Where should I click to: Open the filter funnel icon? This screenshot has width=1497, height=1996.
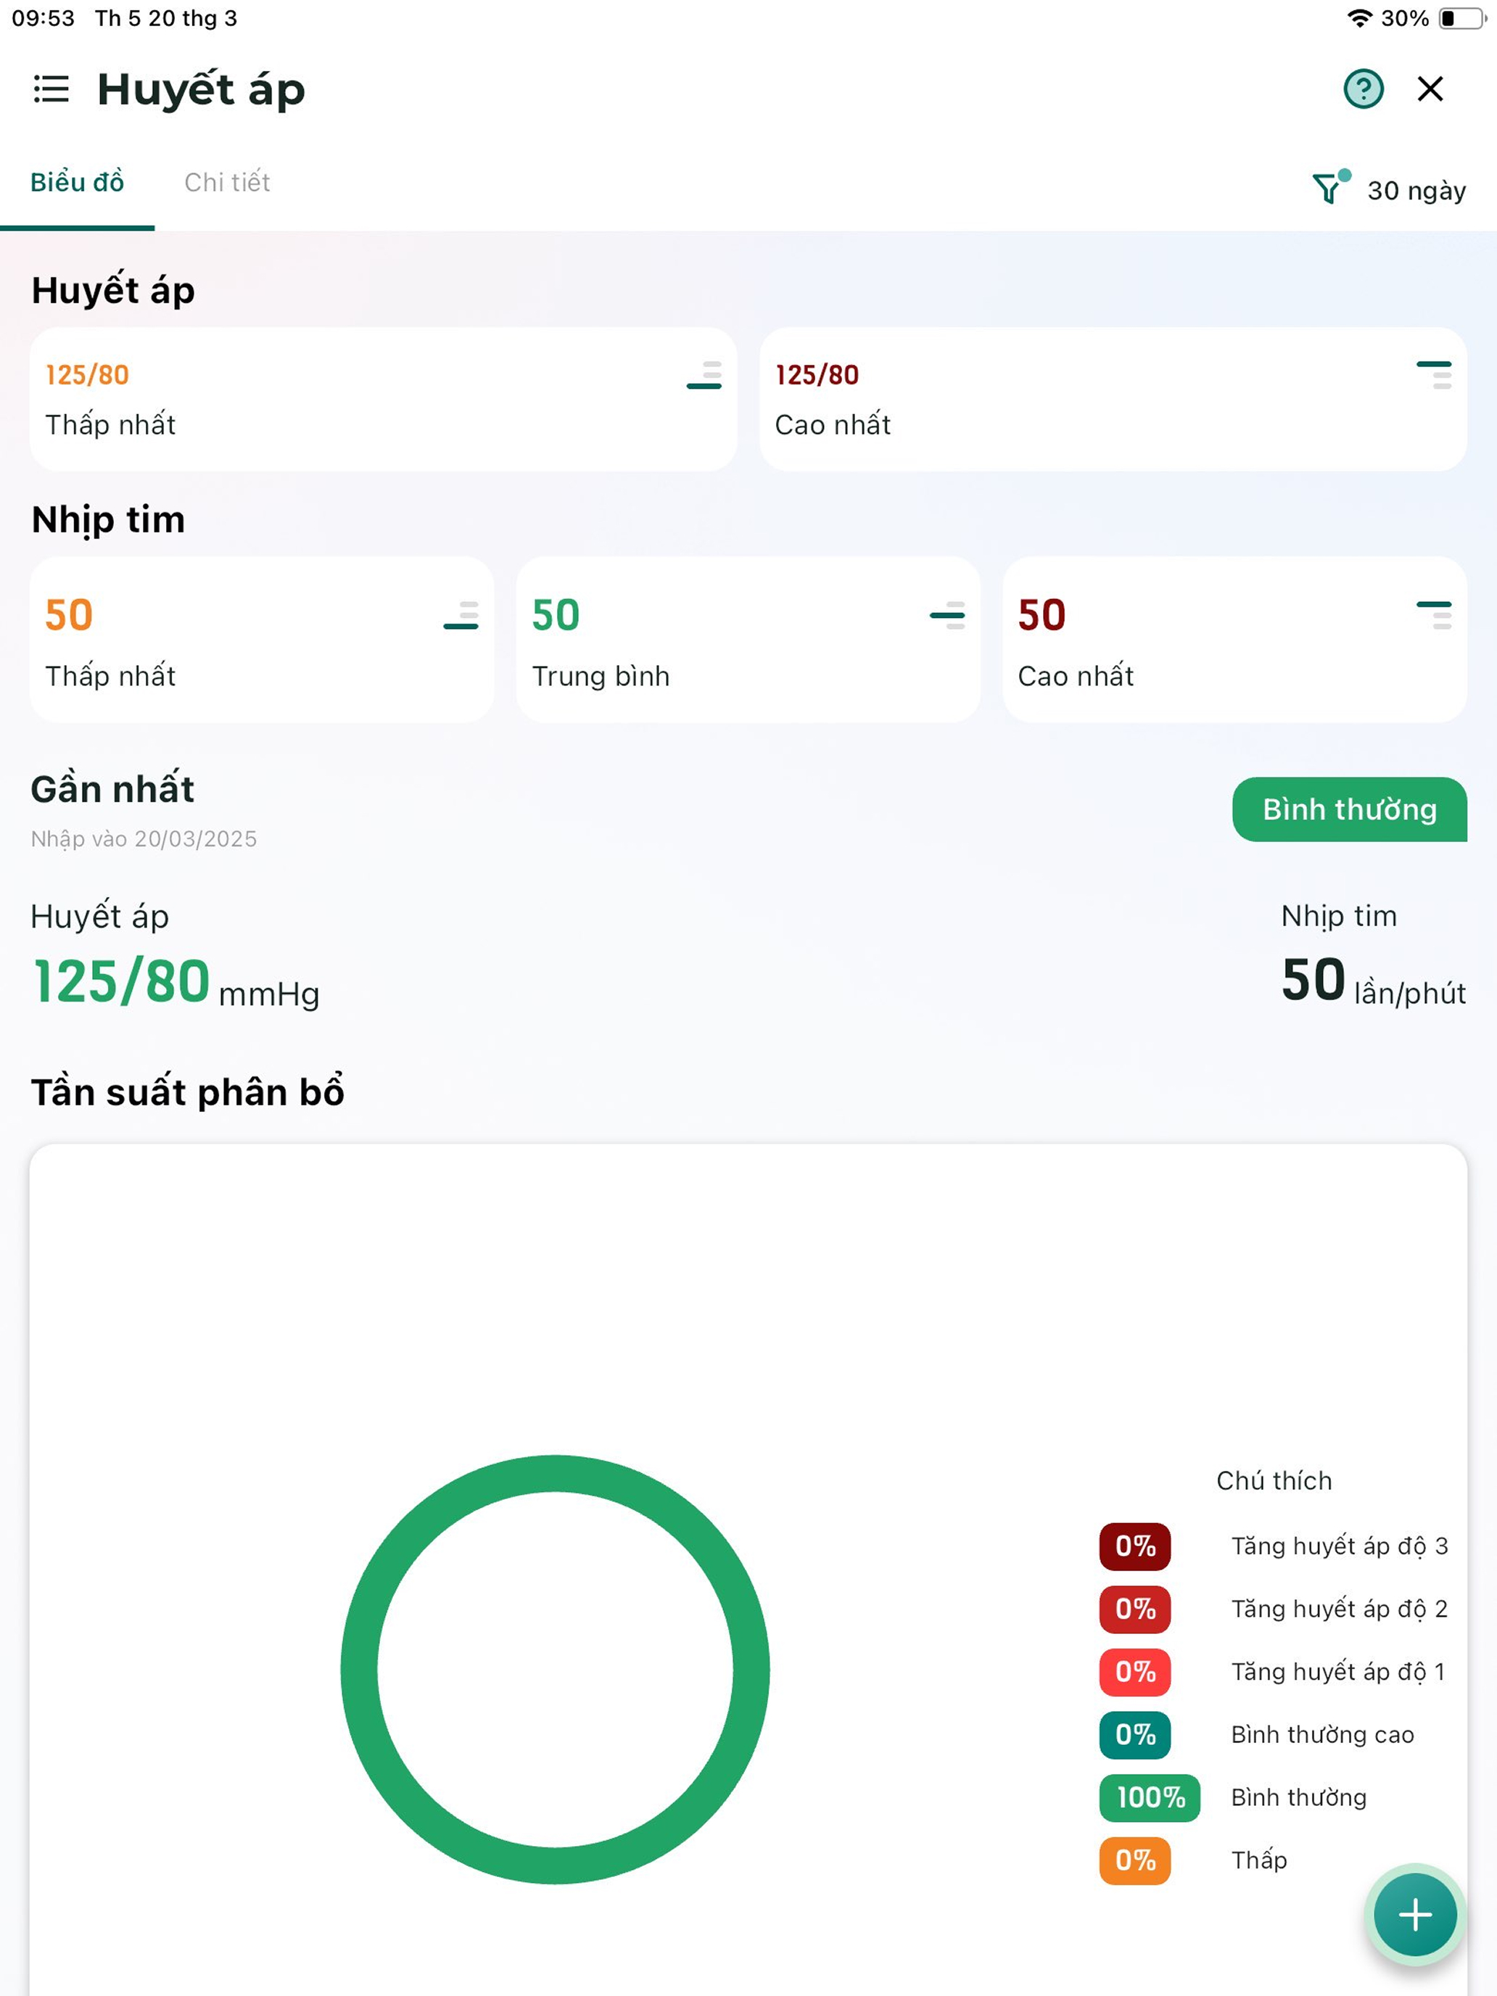click(1330, 188)
